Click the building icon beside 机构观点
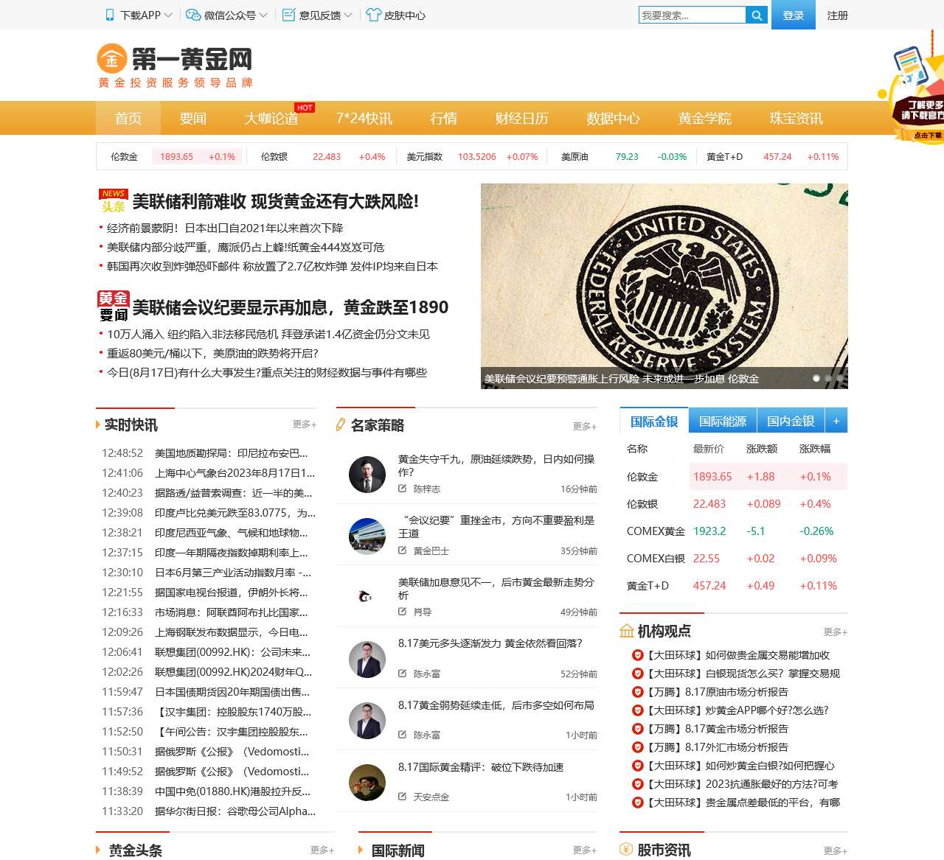 coord(627,631)
